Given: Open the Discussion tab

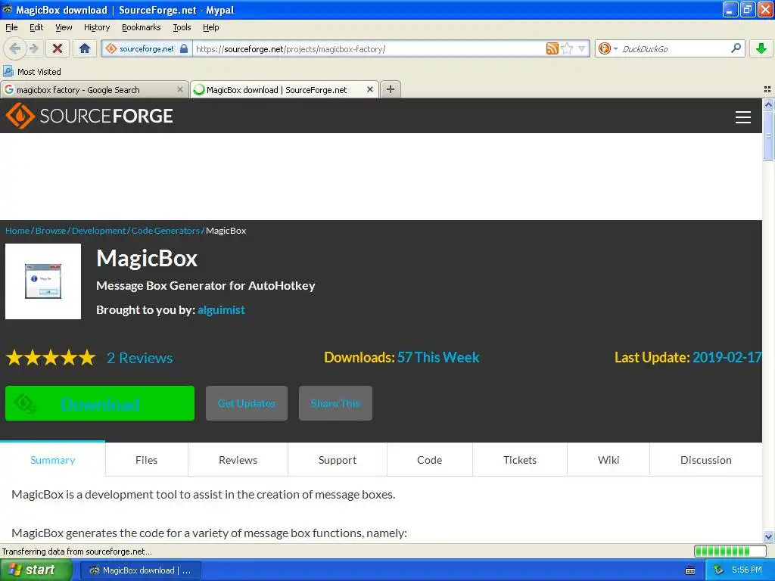Looking at the screenshot, I should point(706,460).
